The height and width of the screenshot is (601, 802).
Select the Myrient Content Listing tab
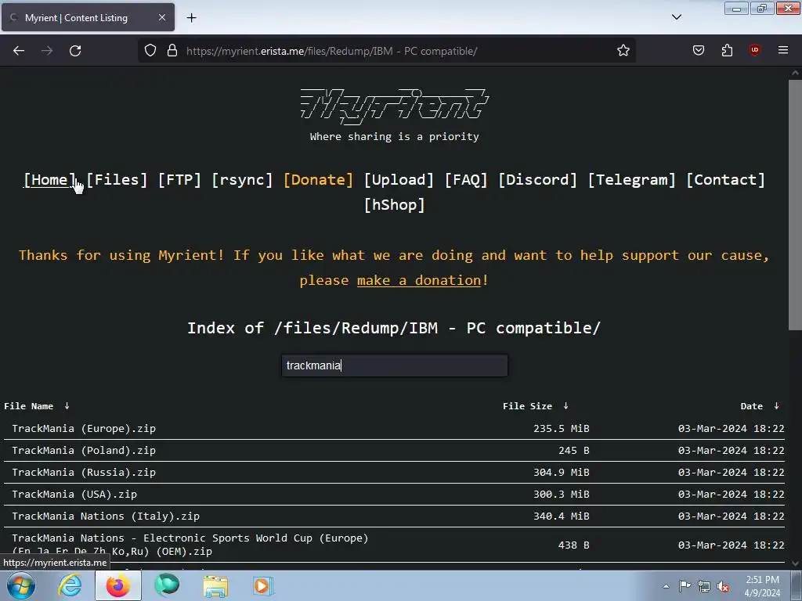(x=88, y=17)
